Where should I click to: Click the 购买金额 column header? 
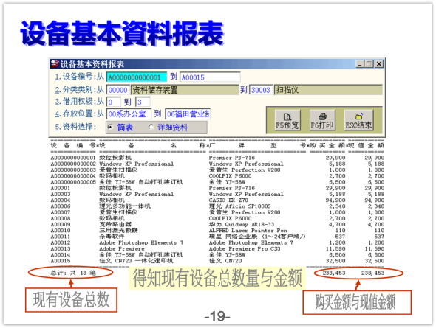pyautogui.click(x=327, y=145)
